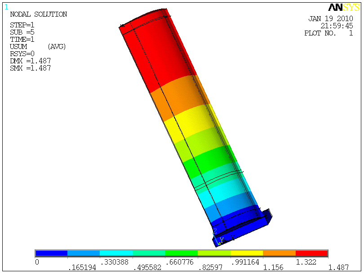Click legend value '1.156'
The image size is (364, 274).
click(x=273, y=268)
